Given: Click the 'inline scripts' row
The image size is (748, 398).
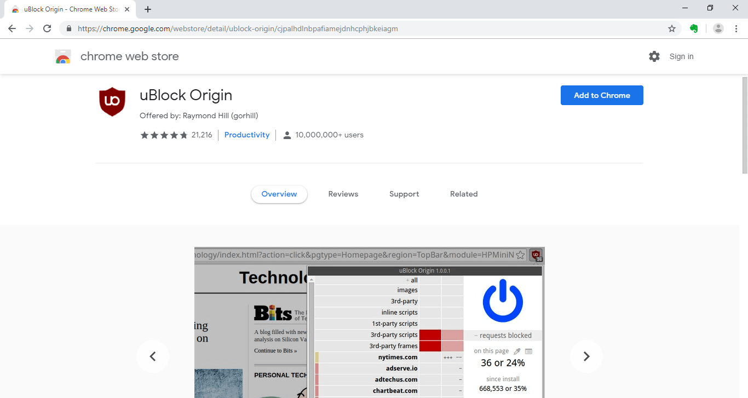Looking at the screenshot, I should click(389, 313).
